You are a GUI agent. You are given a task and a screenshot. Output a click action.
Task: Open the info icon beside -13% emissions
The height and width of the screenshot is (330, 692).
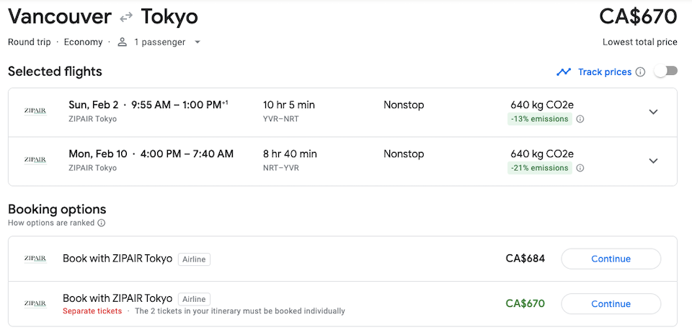(580, 119)
